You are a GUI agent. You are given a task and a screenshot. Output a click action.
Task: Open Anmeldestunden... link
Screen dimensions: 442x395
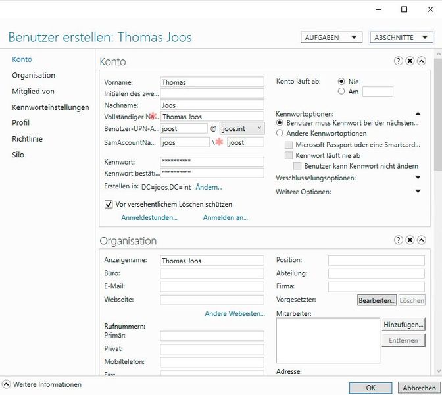point(149,217)
